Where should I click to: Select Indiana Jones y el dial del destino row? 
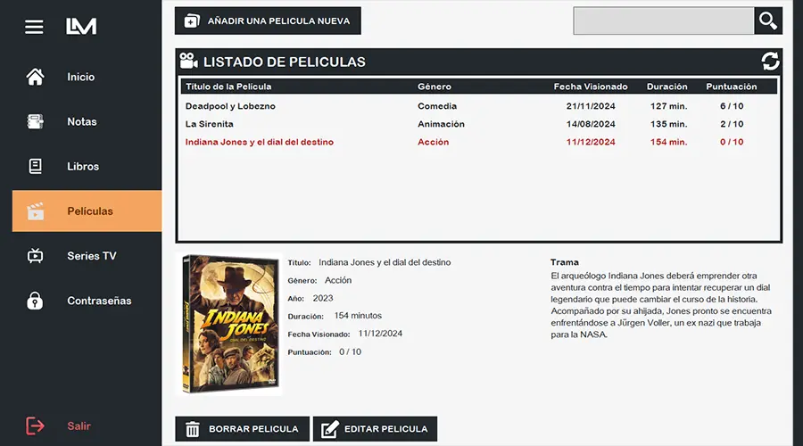pos(479,142)
